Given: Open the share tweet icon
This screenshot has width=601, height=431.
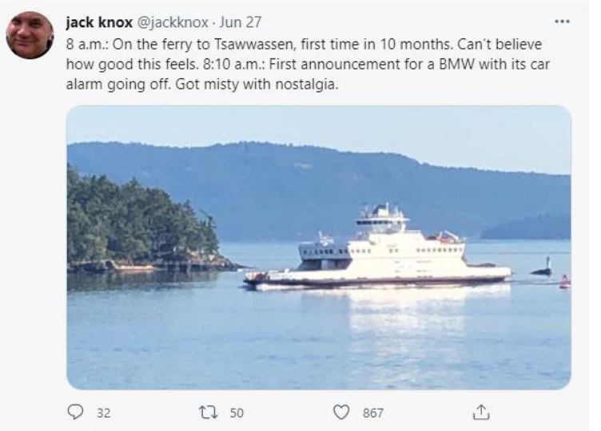Looking at the screenshot, I should 480,412.
